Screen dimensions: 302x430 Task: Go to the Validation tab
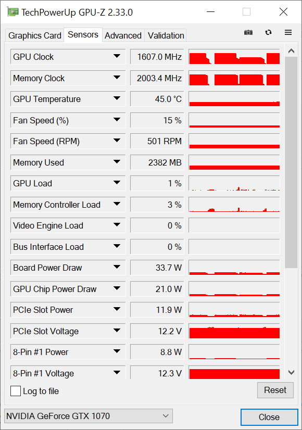pos(166,35)
